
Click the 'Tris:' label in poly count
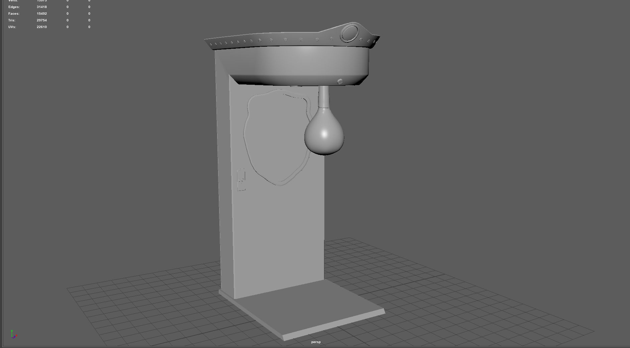click(12, 20)
